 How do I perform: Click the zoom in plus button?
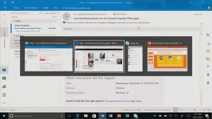[x=204, y=110]
